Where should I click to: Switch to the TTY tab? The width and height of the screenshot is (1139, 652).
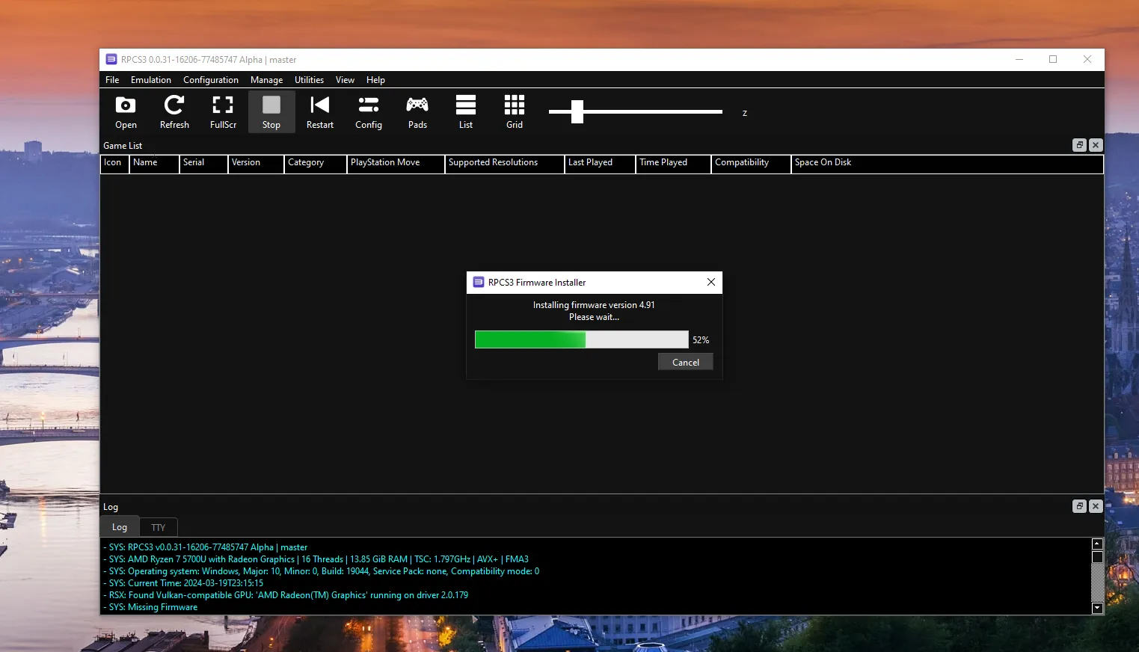(159, 527)
